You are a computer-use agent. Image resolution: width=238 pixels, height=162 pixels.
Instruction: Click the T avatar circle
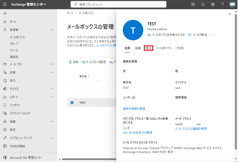coord(133,30)
